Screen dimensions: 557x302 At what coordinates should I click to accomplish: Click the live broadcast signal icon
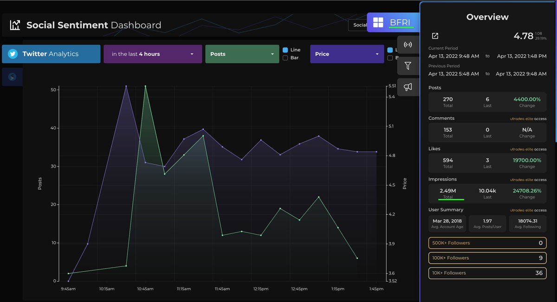[x=408, y=45]
